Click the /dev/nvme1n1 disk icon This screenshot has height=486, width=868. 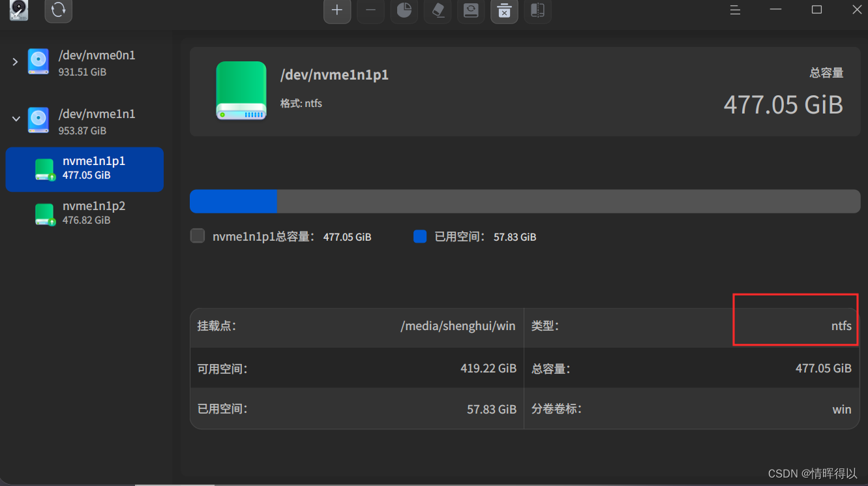tap(38, 121)
